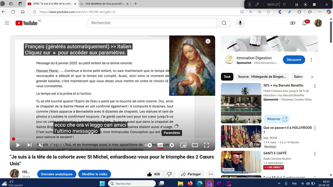Open Edge favorites list icon
The width and height of the screenshot is (333, 187).
pos(310,12)
